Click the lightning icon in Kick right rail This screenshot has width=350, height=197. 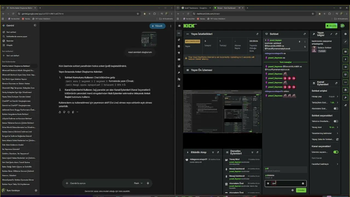click(346, 59)
